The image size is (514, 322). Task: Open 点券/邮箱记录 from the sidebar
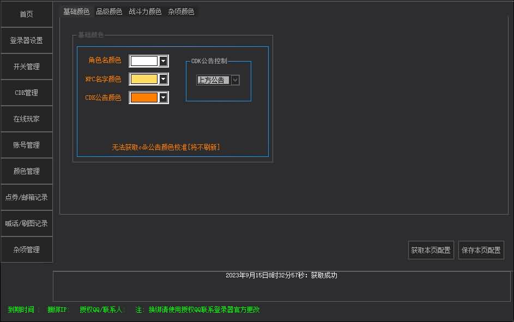(26, 197)
